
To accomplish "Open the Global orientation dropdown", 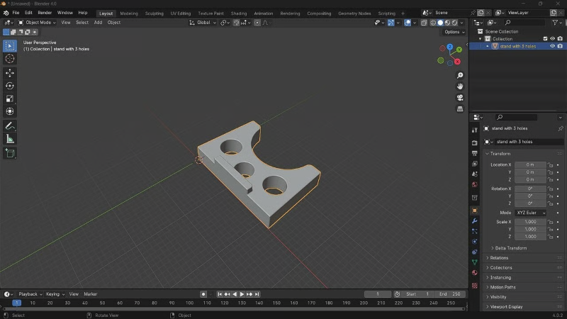I will [203, 23].
